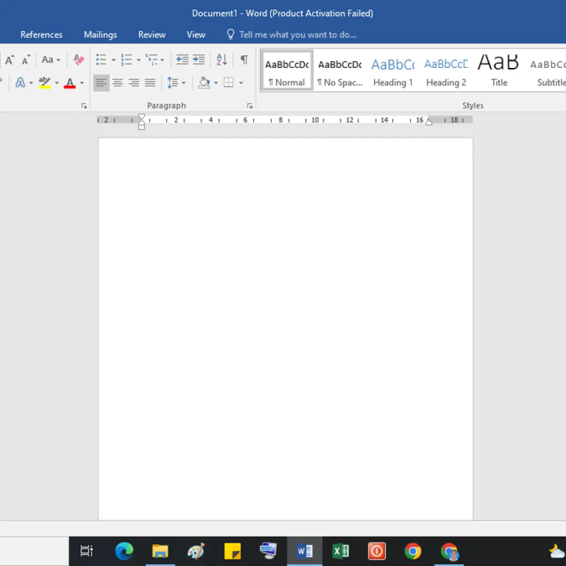Viewport: 566px width, 566px height.
Task: Open the Mailings tab
Action: click(x=100, y=34)
